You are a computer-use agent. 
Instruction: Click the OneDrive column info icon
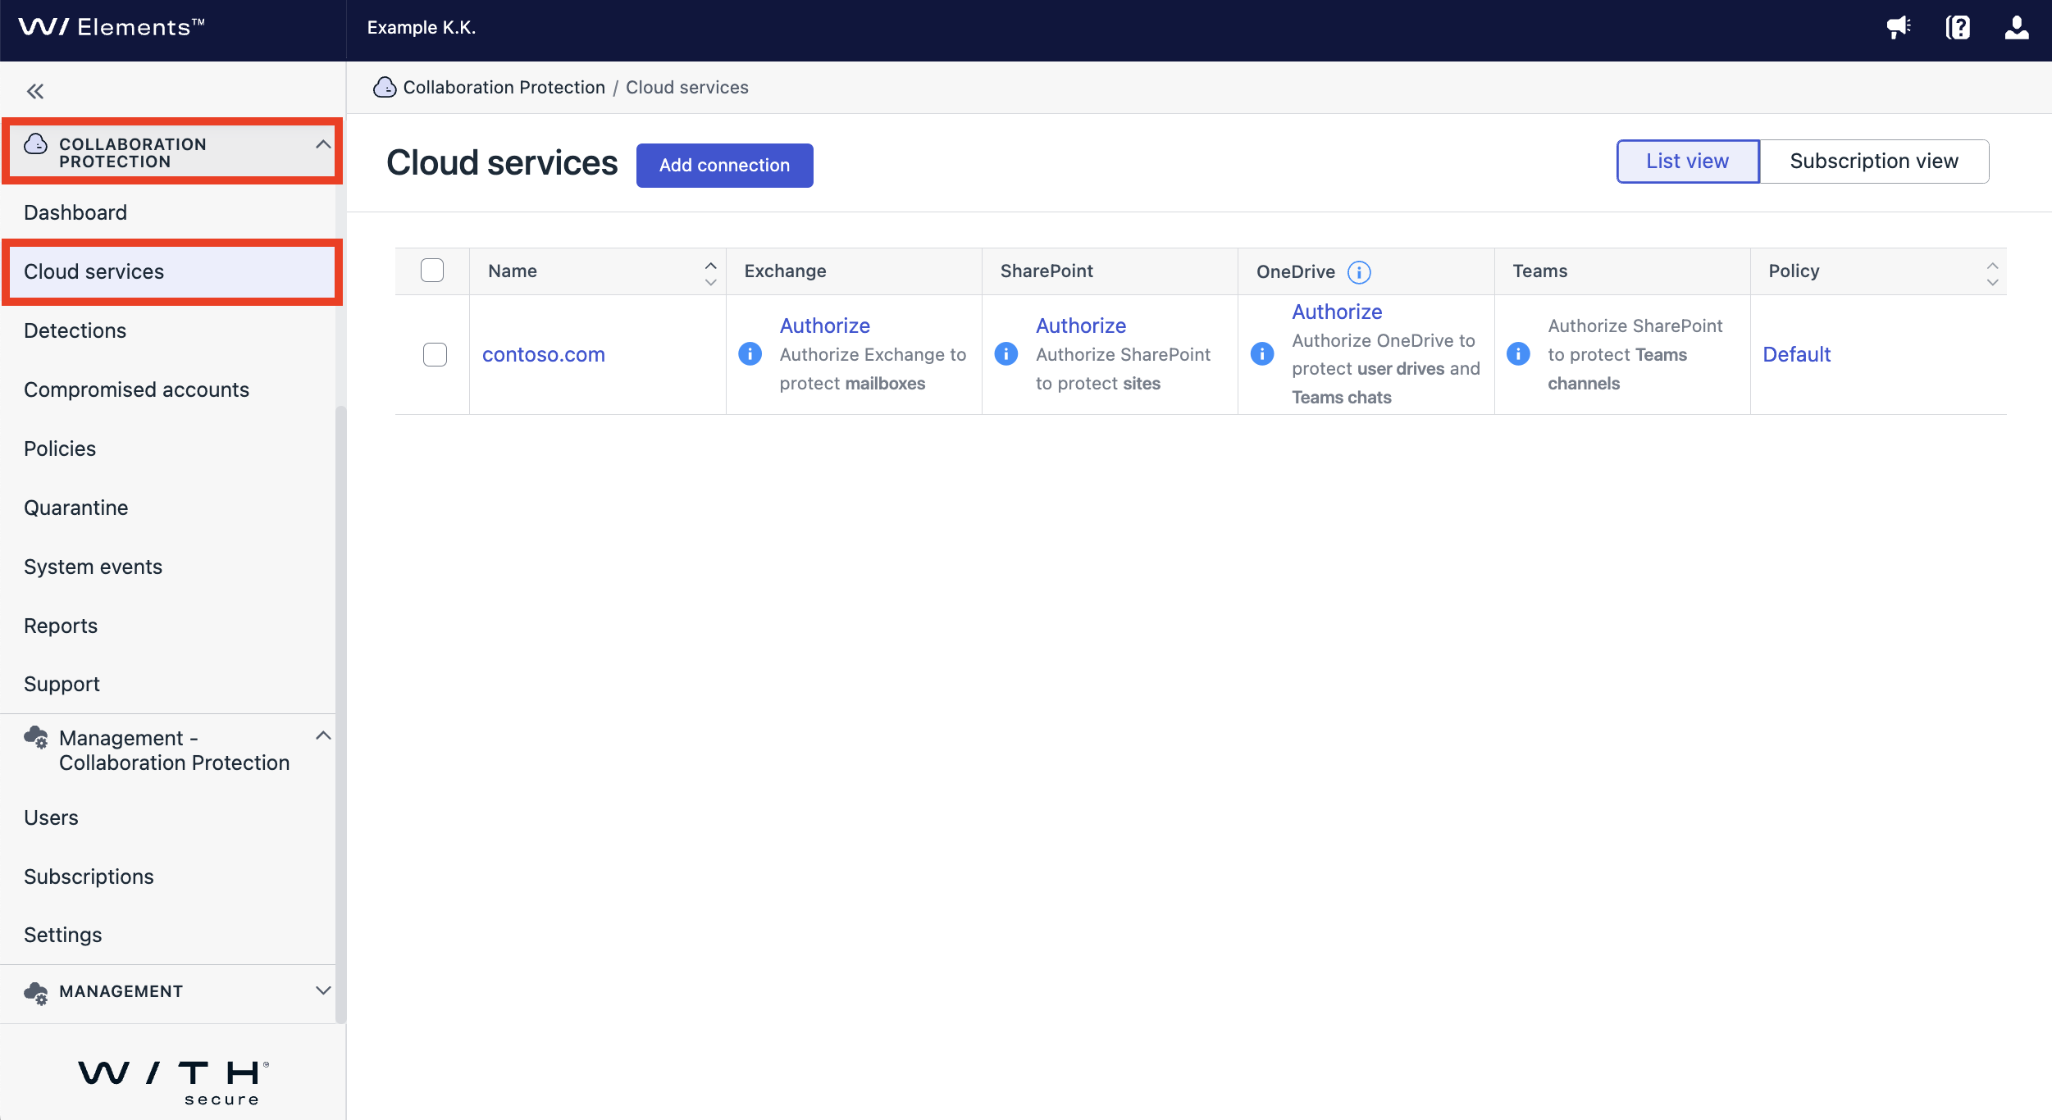pyautogui.click(x=1359, y=272)
